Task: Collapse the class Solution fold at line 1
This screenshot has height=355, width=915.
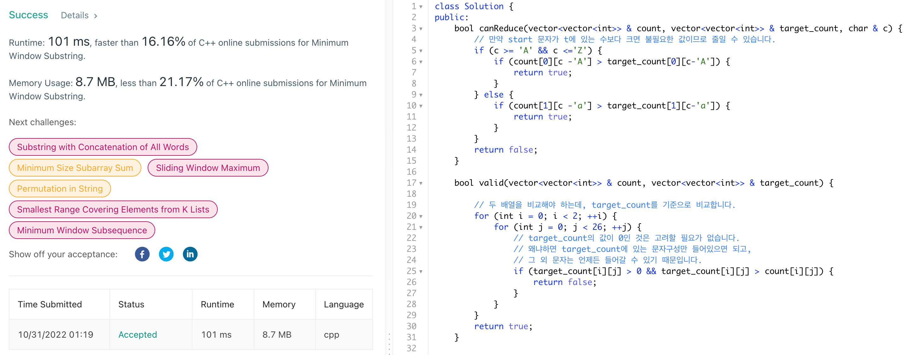Action: [x=421, y=7]
